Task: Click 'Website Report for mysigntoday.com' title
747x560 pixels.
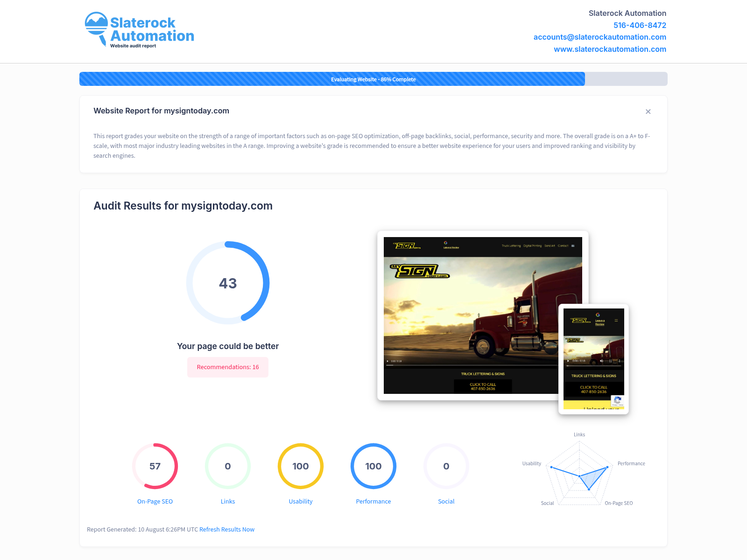Action: click(x=161, y=111)
